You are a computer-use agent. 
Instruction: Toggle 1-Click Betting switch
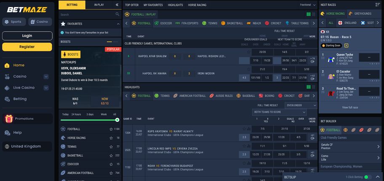click(x=368, y=177)
